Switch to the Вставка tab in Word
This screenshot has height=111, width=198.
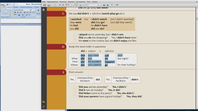click(16, 7)
